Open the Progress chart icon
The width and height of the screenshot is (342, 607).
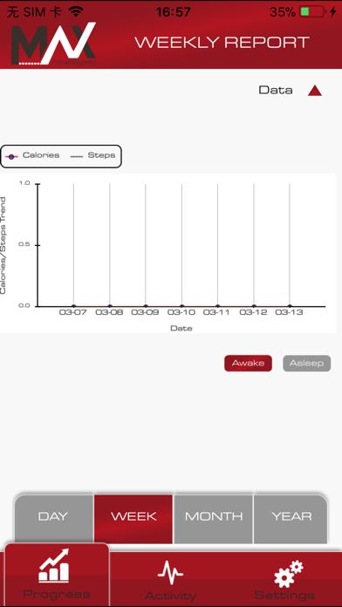pos(54,565)
